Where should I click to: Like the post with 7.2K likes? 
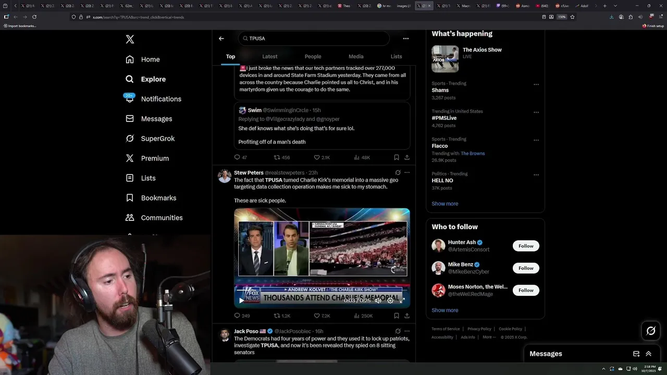point(322,316)
